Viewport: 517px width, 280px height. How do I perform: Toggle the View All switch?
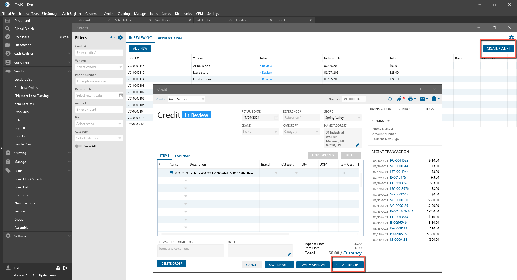pyautogui.click(x=78, y=146)
